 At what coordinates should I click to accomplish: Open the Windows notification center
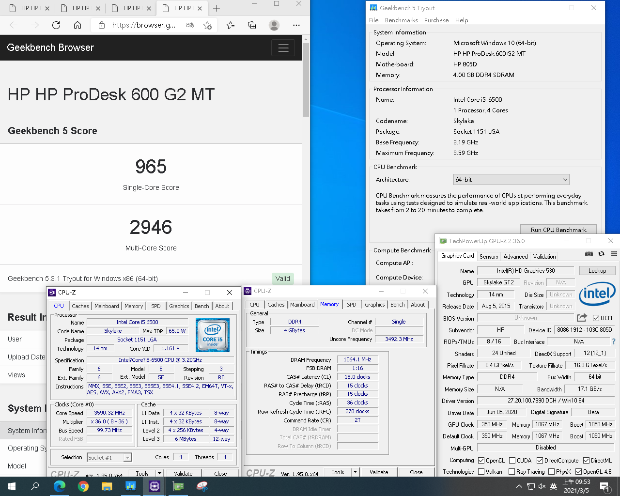coord(604,486)
